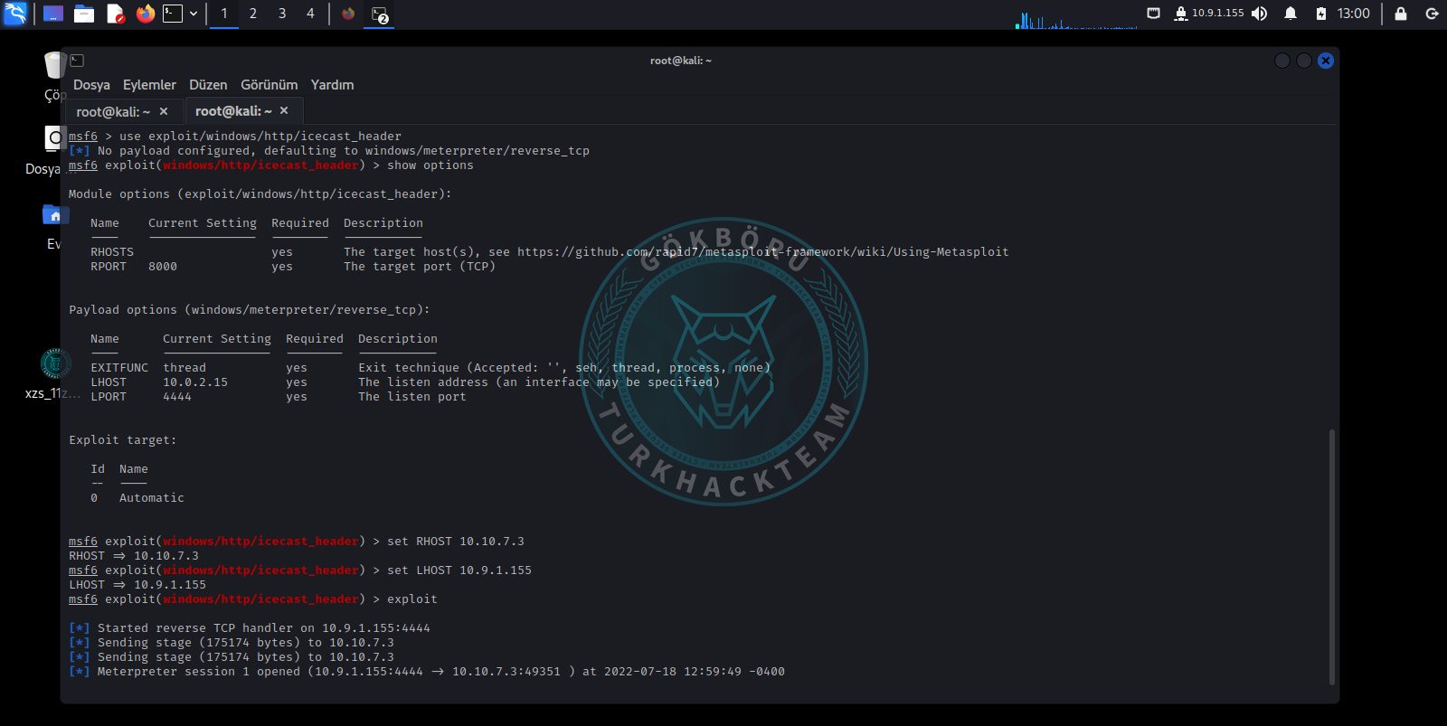Select the grouped terminal windows taskbar button
This screenshot has width=1447, height=726.
click(x=380, y=14)
